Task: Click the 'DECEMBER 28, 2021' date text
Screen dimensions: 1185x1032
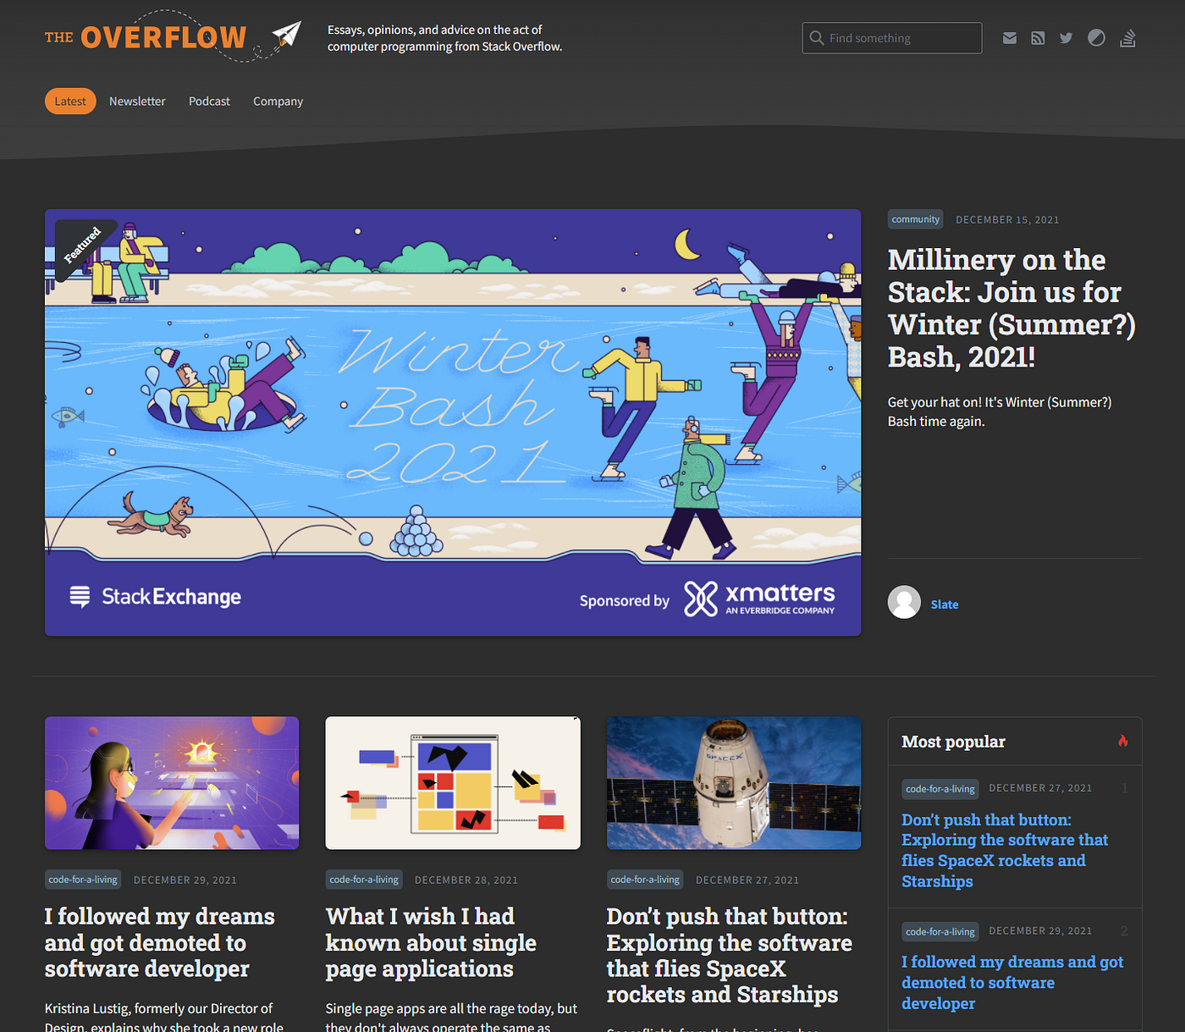Action: pyautogui.click(x=466, y=880)
